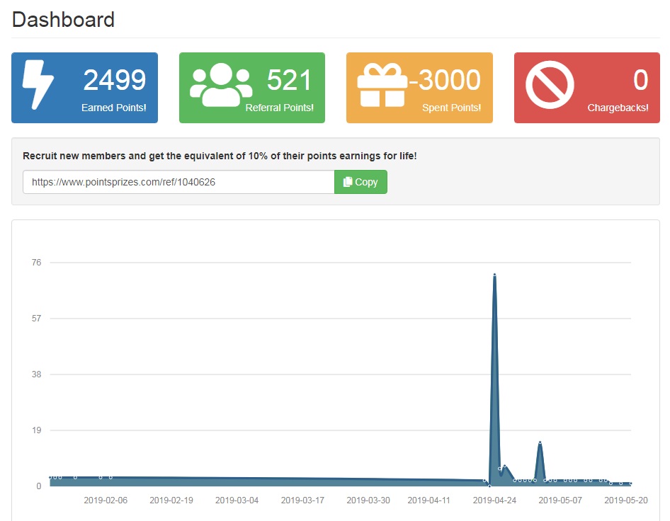This screenshot has height=521, width=670.
Task: Click the 2019-04-24 x-axis date label
Action: pos(494,500)
